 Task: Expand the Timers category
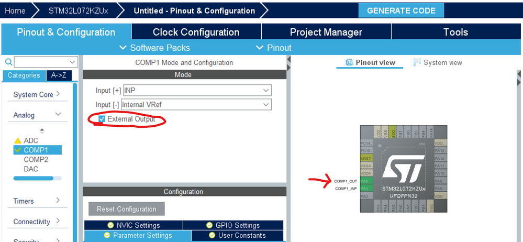[37, 201]
